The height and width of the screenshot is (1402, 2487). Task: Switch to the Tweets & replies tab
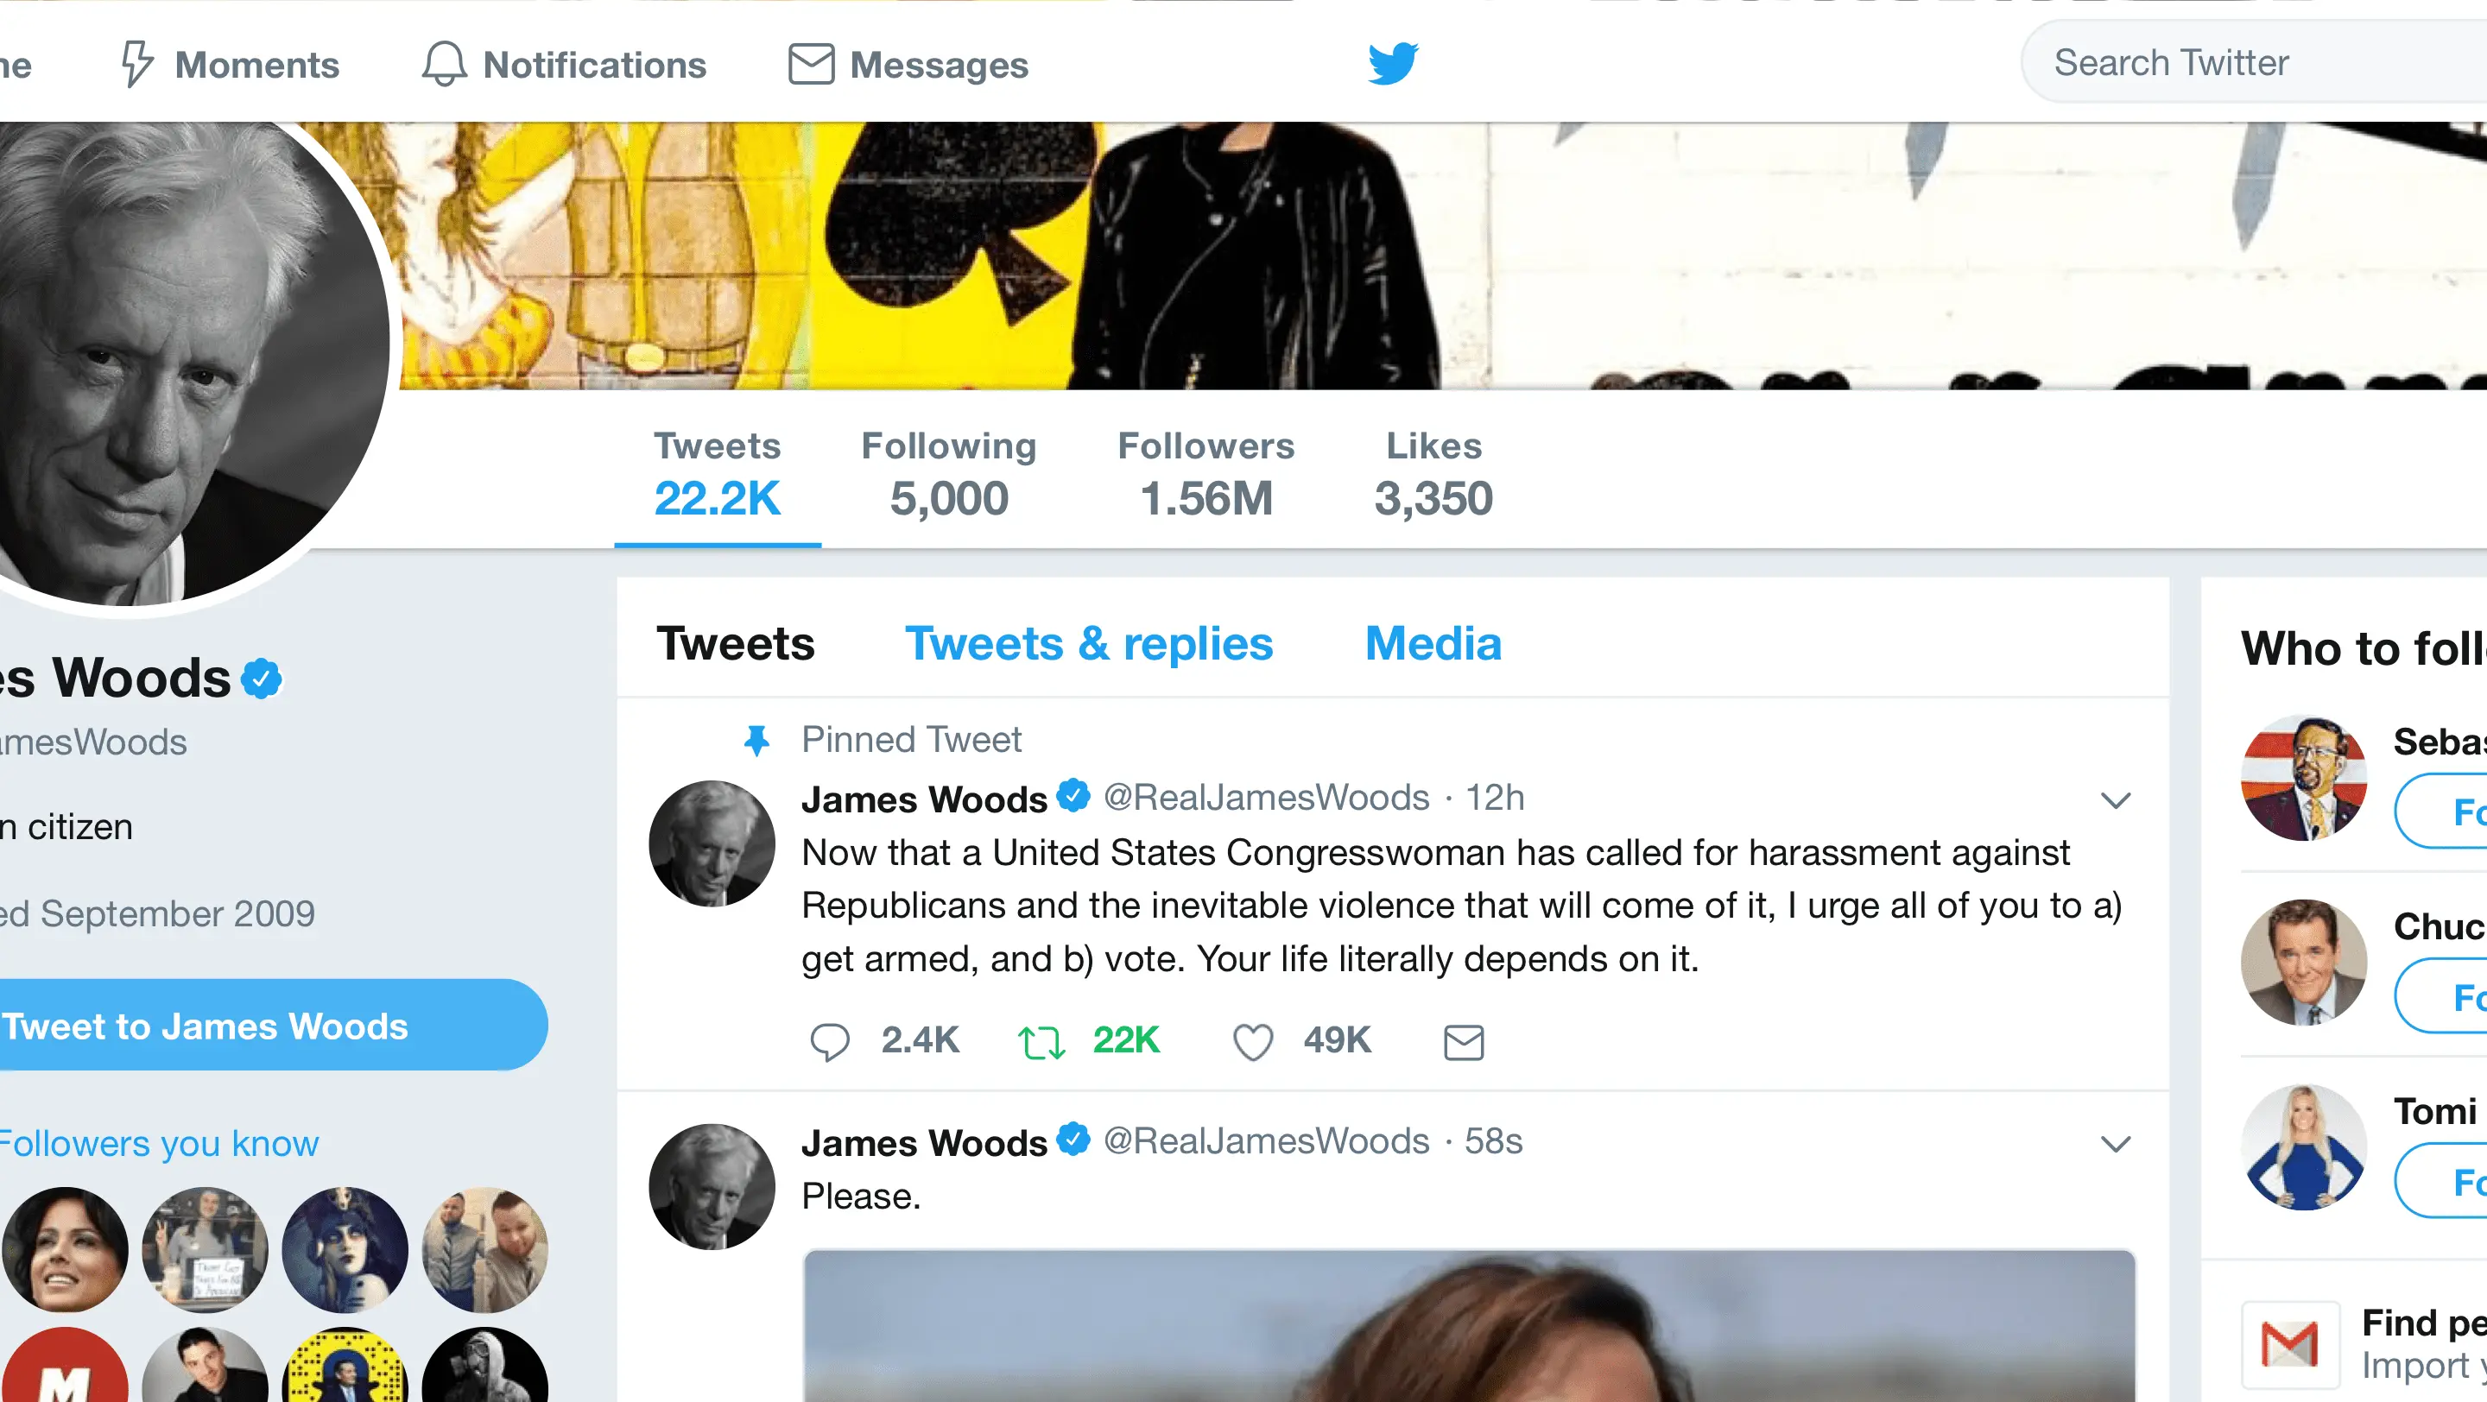[1088, 643]
